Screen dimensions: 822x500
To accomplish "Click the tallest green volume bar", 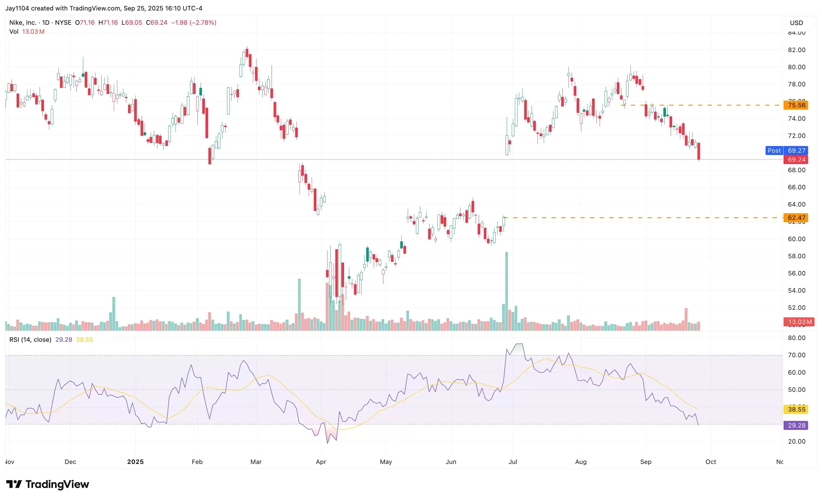I will pyautogui.click(x=506, y=292).
